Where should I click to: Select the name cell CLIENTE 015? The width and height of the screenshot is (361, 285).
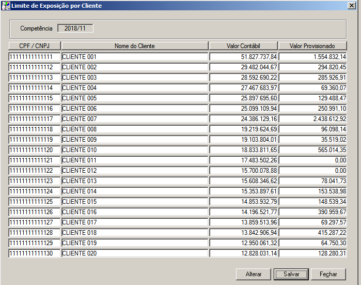(135, 202)
